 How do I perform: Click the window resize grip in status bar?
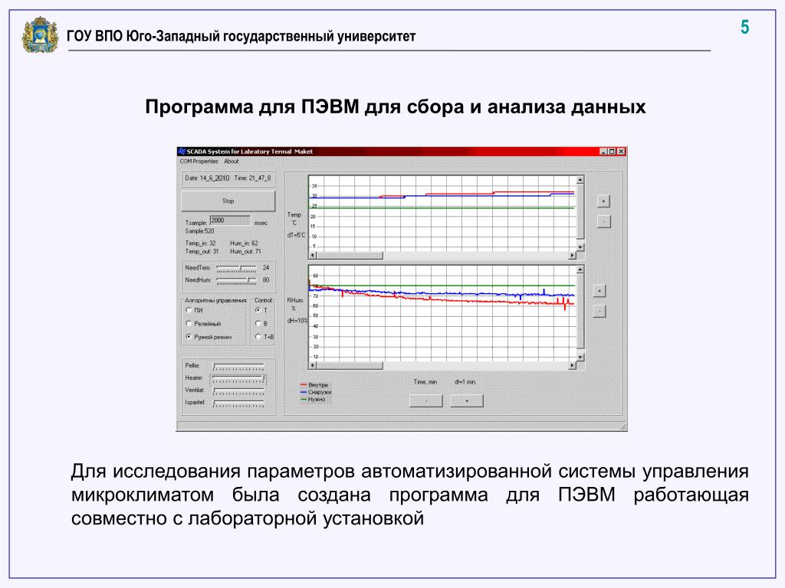click(x=623, y=426)
